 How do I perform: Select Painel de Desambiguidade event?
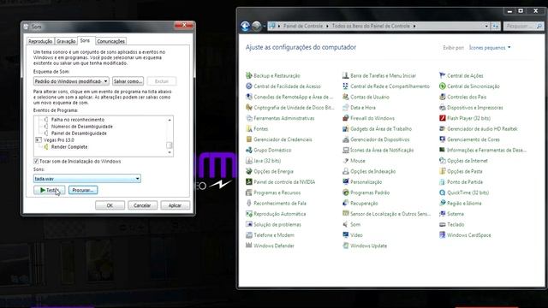pos(79,133)
